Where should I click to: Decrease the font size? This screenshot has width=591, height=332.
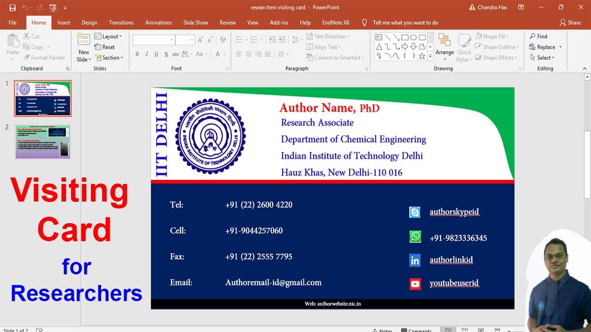210,40
